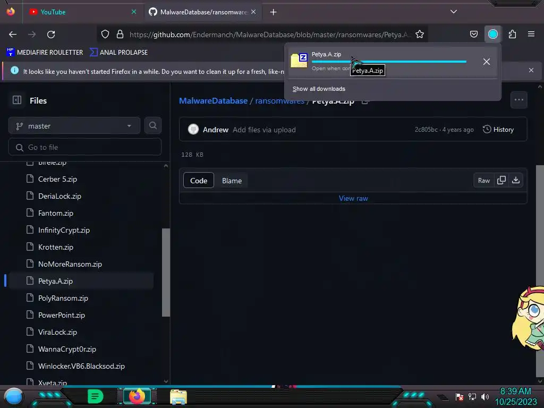This screenshot has height=408, width=544.
Task: Open the Firefox hamburger menu
Action: (531, 34)
